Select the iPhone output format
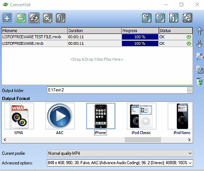204x171 pixels. 101,119
